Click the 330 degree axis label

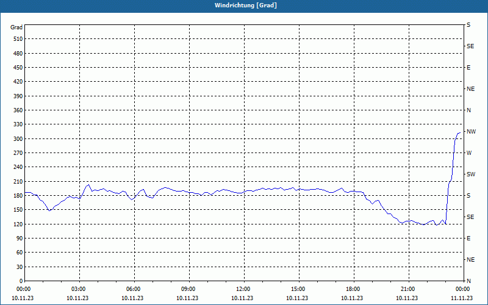(x=18, y=124)
